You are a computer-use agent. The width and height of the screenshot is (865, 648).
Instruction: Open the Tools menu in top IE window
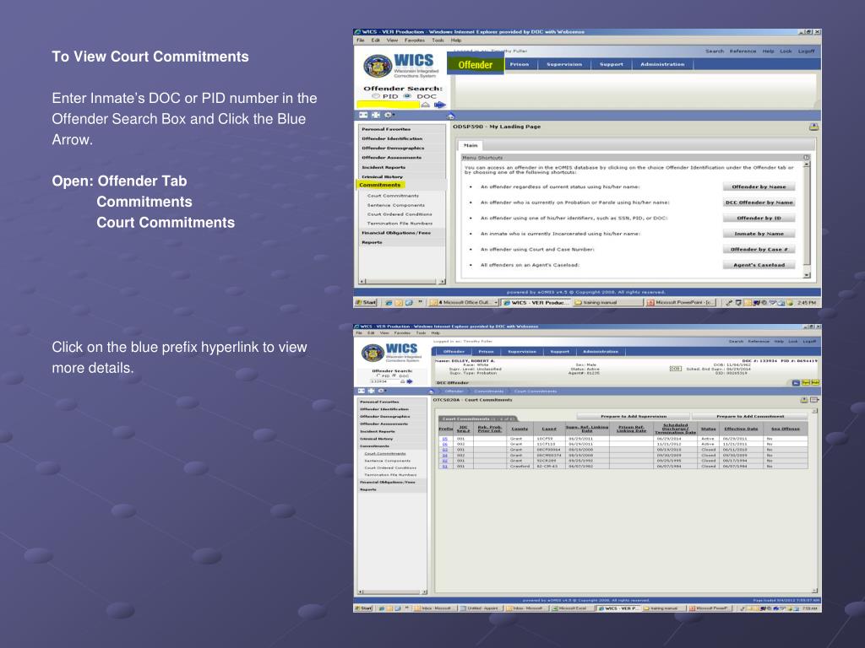(438, 40)
